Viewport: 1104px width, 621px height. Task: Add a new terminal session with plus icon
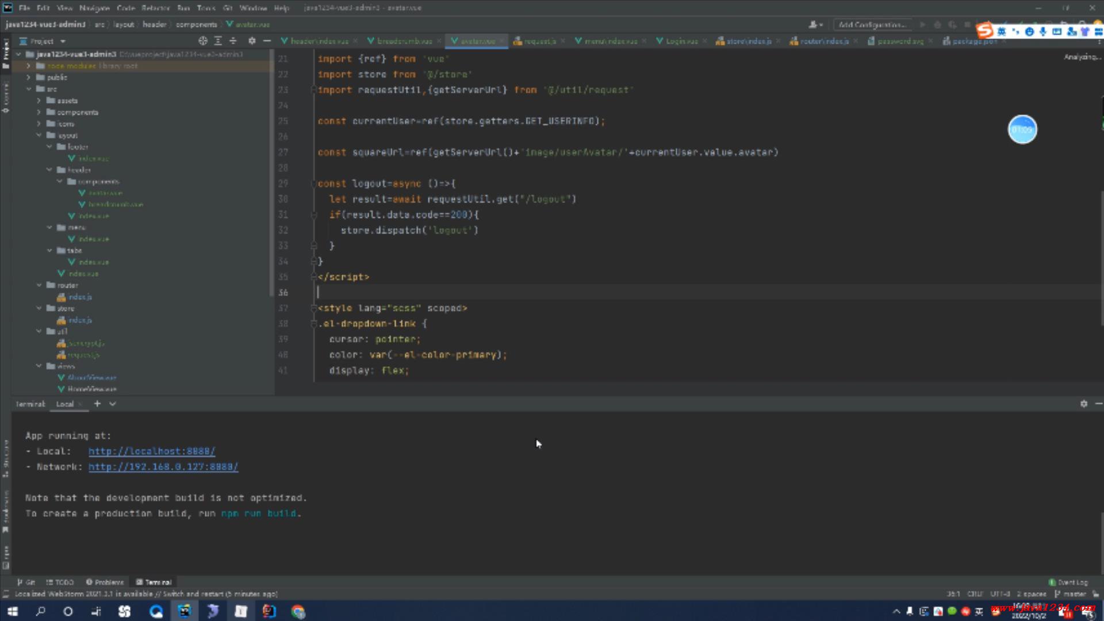(97, 404)
